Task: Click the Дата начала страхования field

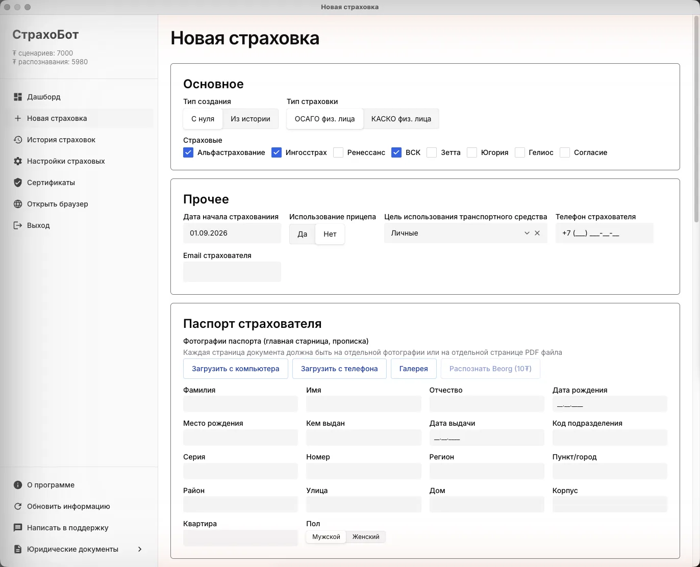Action: (x=232, y=233)
